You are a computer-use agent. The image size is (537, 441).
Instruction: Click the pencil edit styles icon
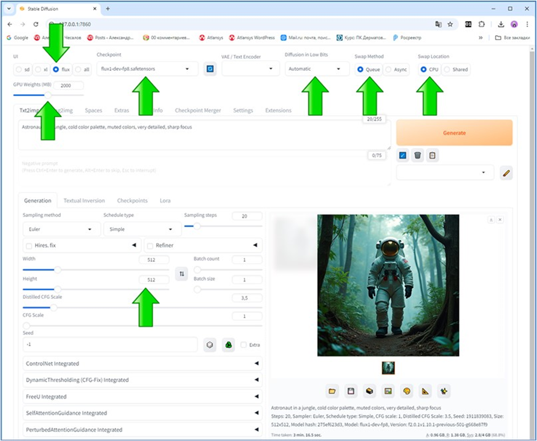[506, 173]
